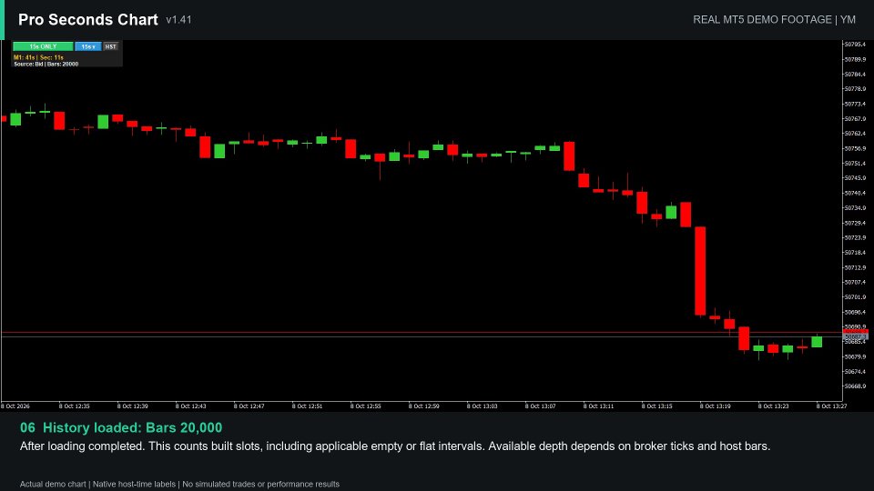Click the 'History loaded: Bars 20,000' heading
Screen dimensions: 874x491
click(133, 427)
